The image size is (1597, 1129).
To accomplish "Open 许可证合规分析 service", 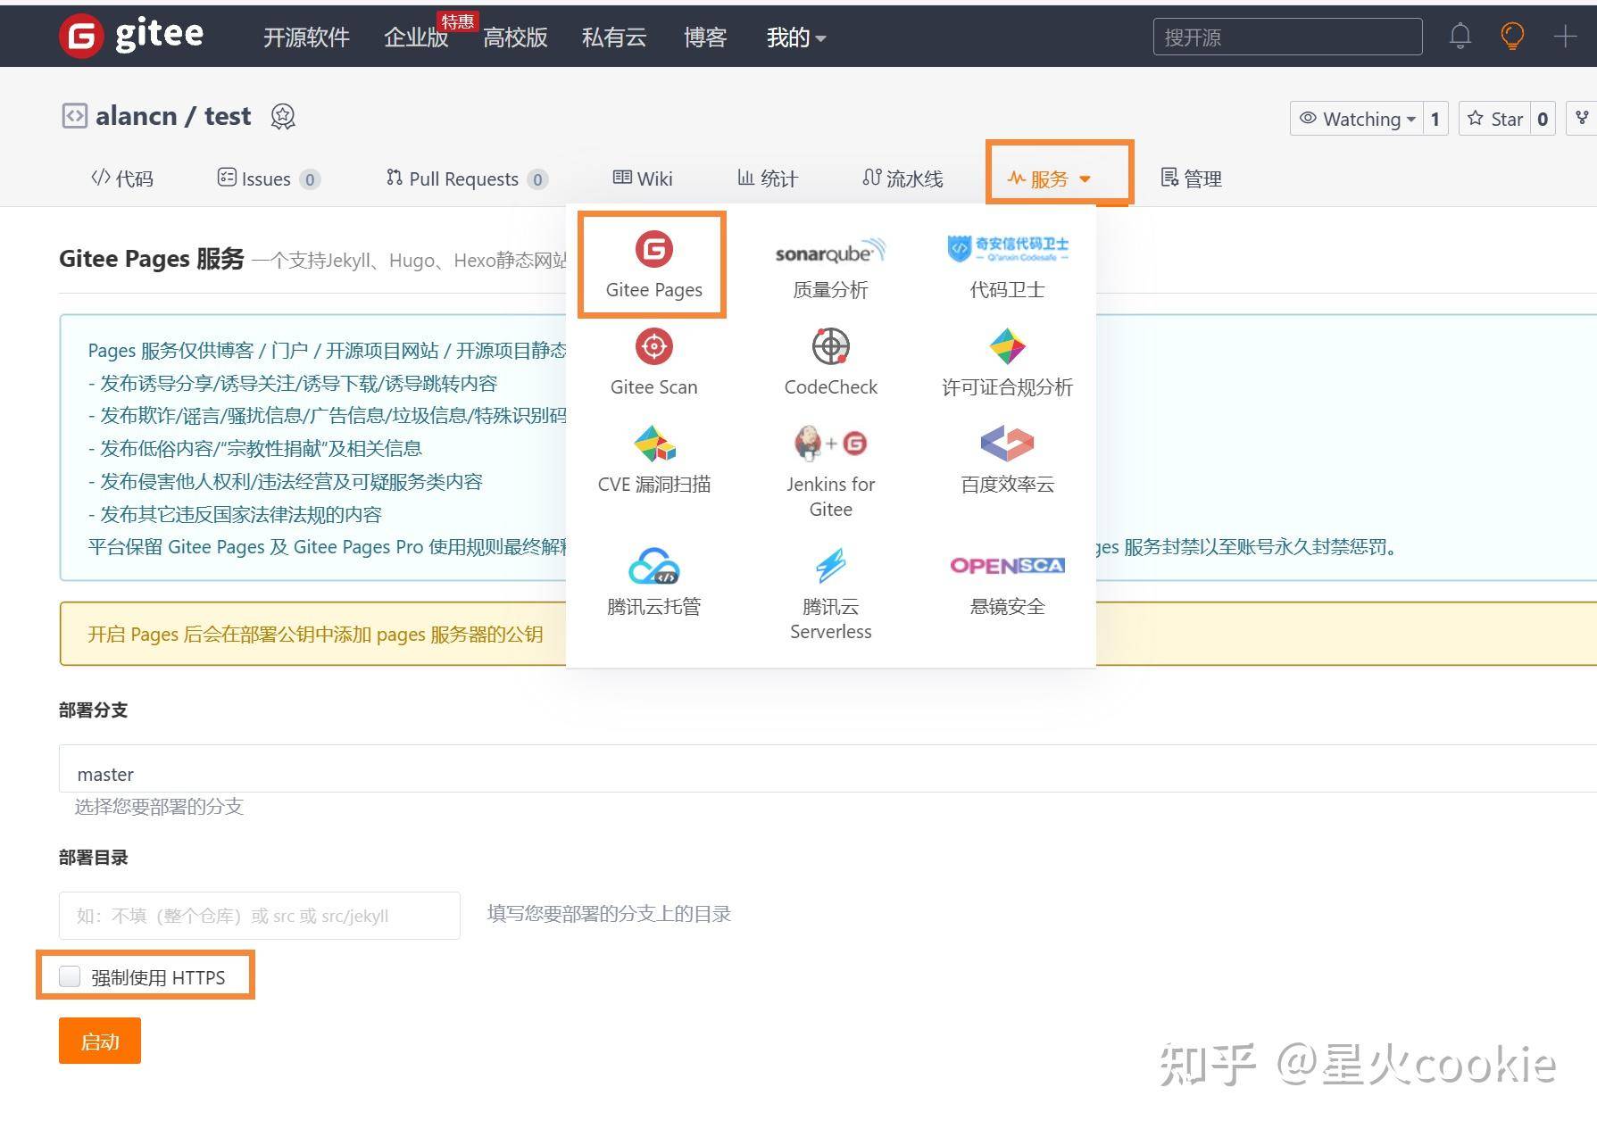I will pos(1007,362).
